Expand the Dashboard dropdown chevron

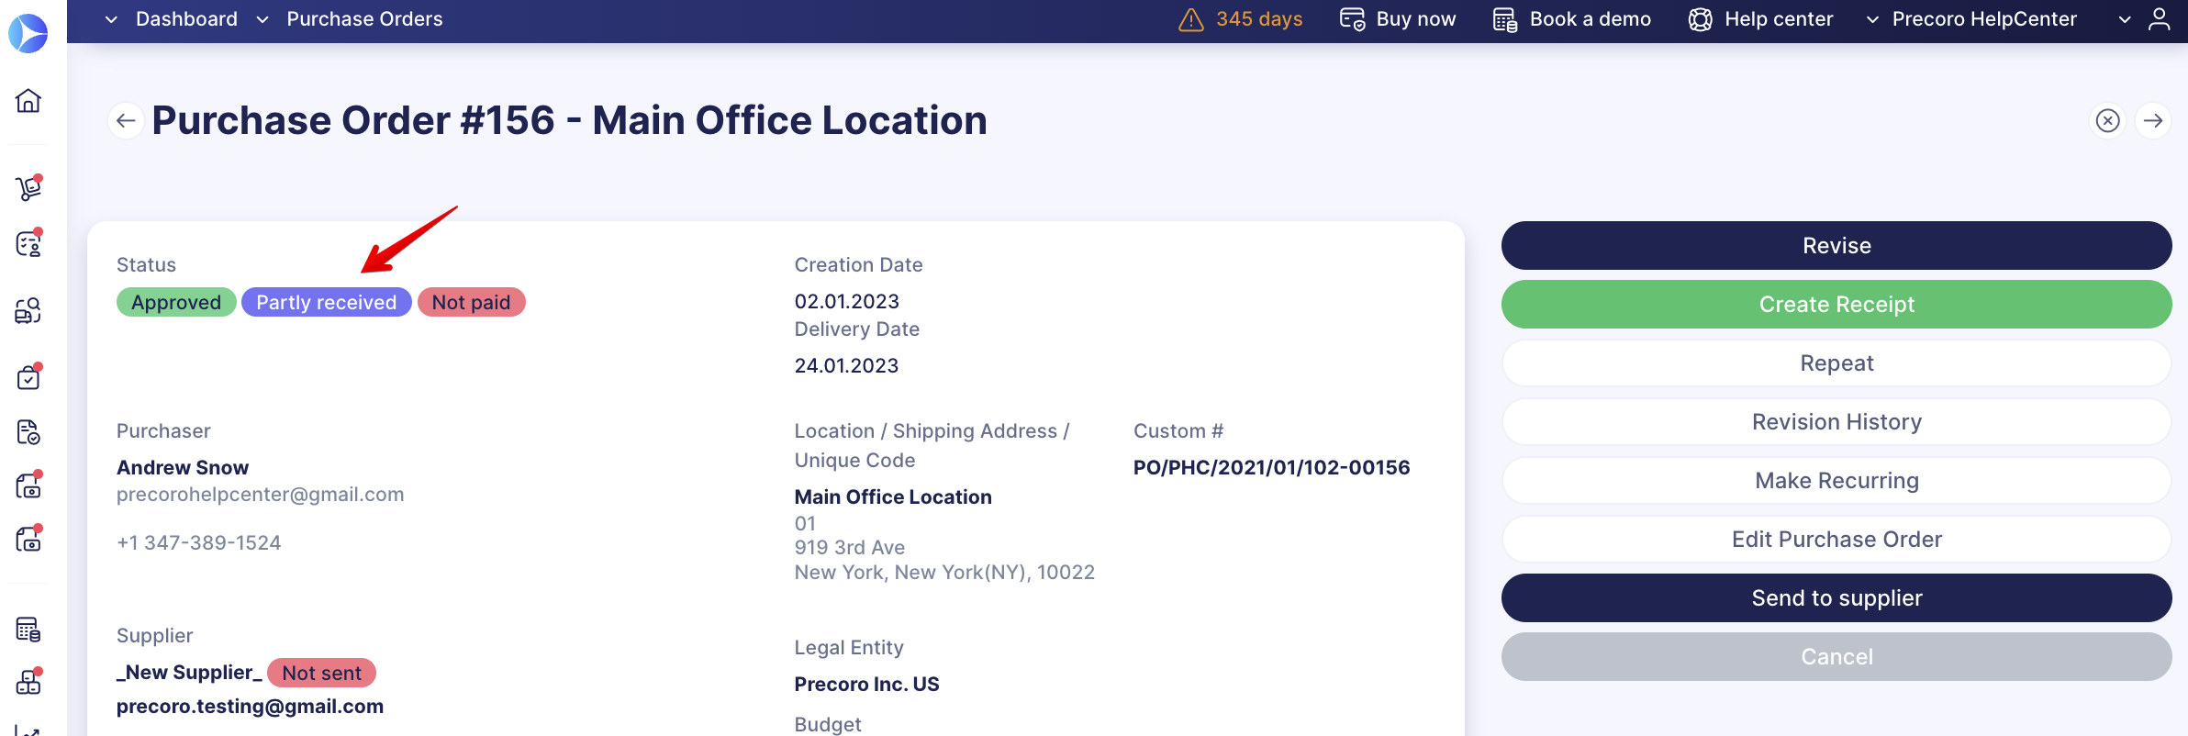[111, 19]
